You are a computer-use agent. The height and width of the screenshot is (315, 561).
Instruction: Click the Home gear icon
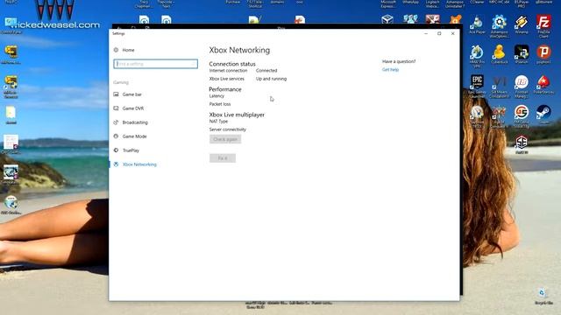tap(116, 50)
